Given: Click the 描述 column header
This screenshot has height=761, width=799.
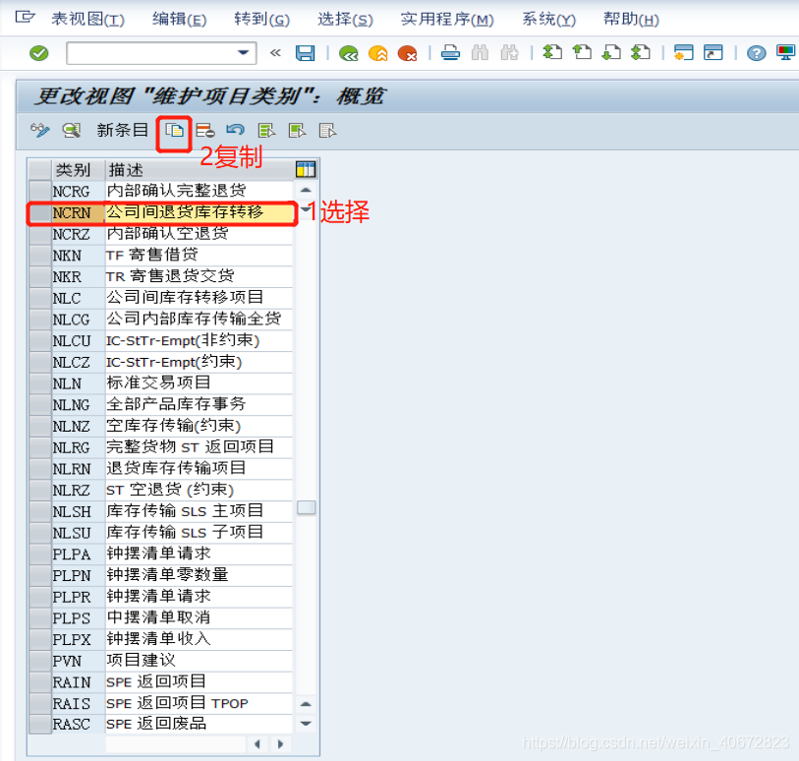Looking at the screenshot, I should click(200, 170).
